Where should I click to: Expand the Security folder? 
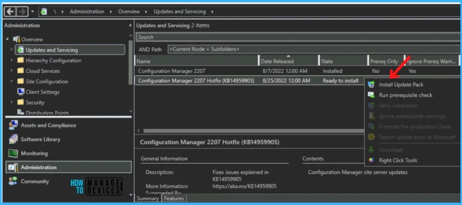coord(11,102)
